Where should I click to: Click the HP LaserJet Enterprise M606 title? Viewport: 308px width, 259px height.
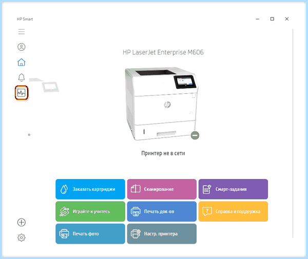click(163, 52)
